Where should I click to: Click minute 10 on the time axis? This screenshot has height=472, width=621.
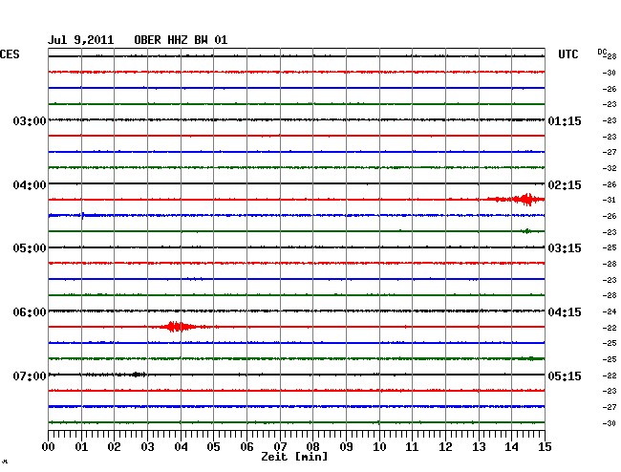[379, 447]
